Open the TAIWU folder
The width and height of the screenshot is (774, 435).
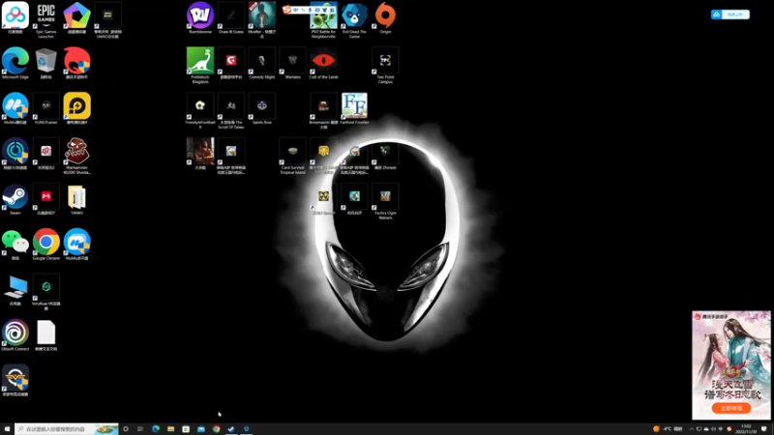77,199
